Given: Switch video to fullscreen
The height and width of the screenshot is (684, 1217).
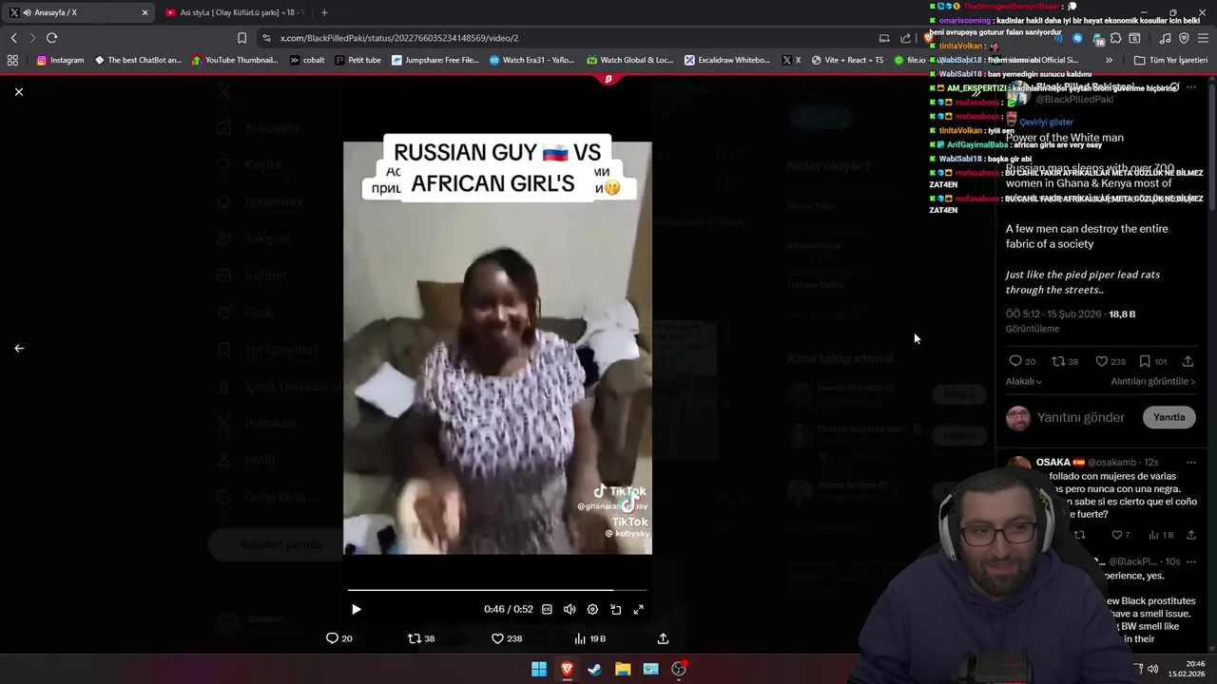Looking at the screenshot, I should tap(638, 609).
